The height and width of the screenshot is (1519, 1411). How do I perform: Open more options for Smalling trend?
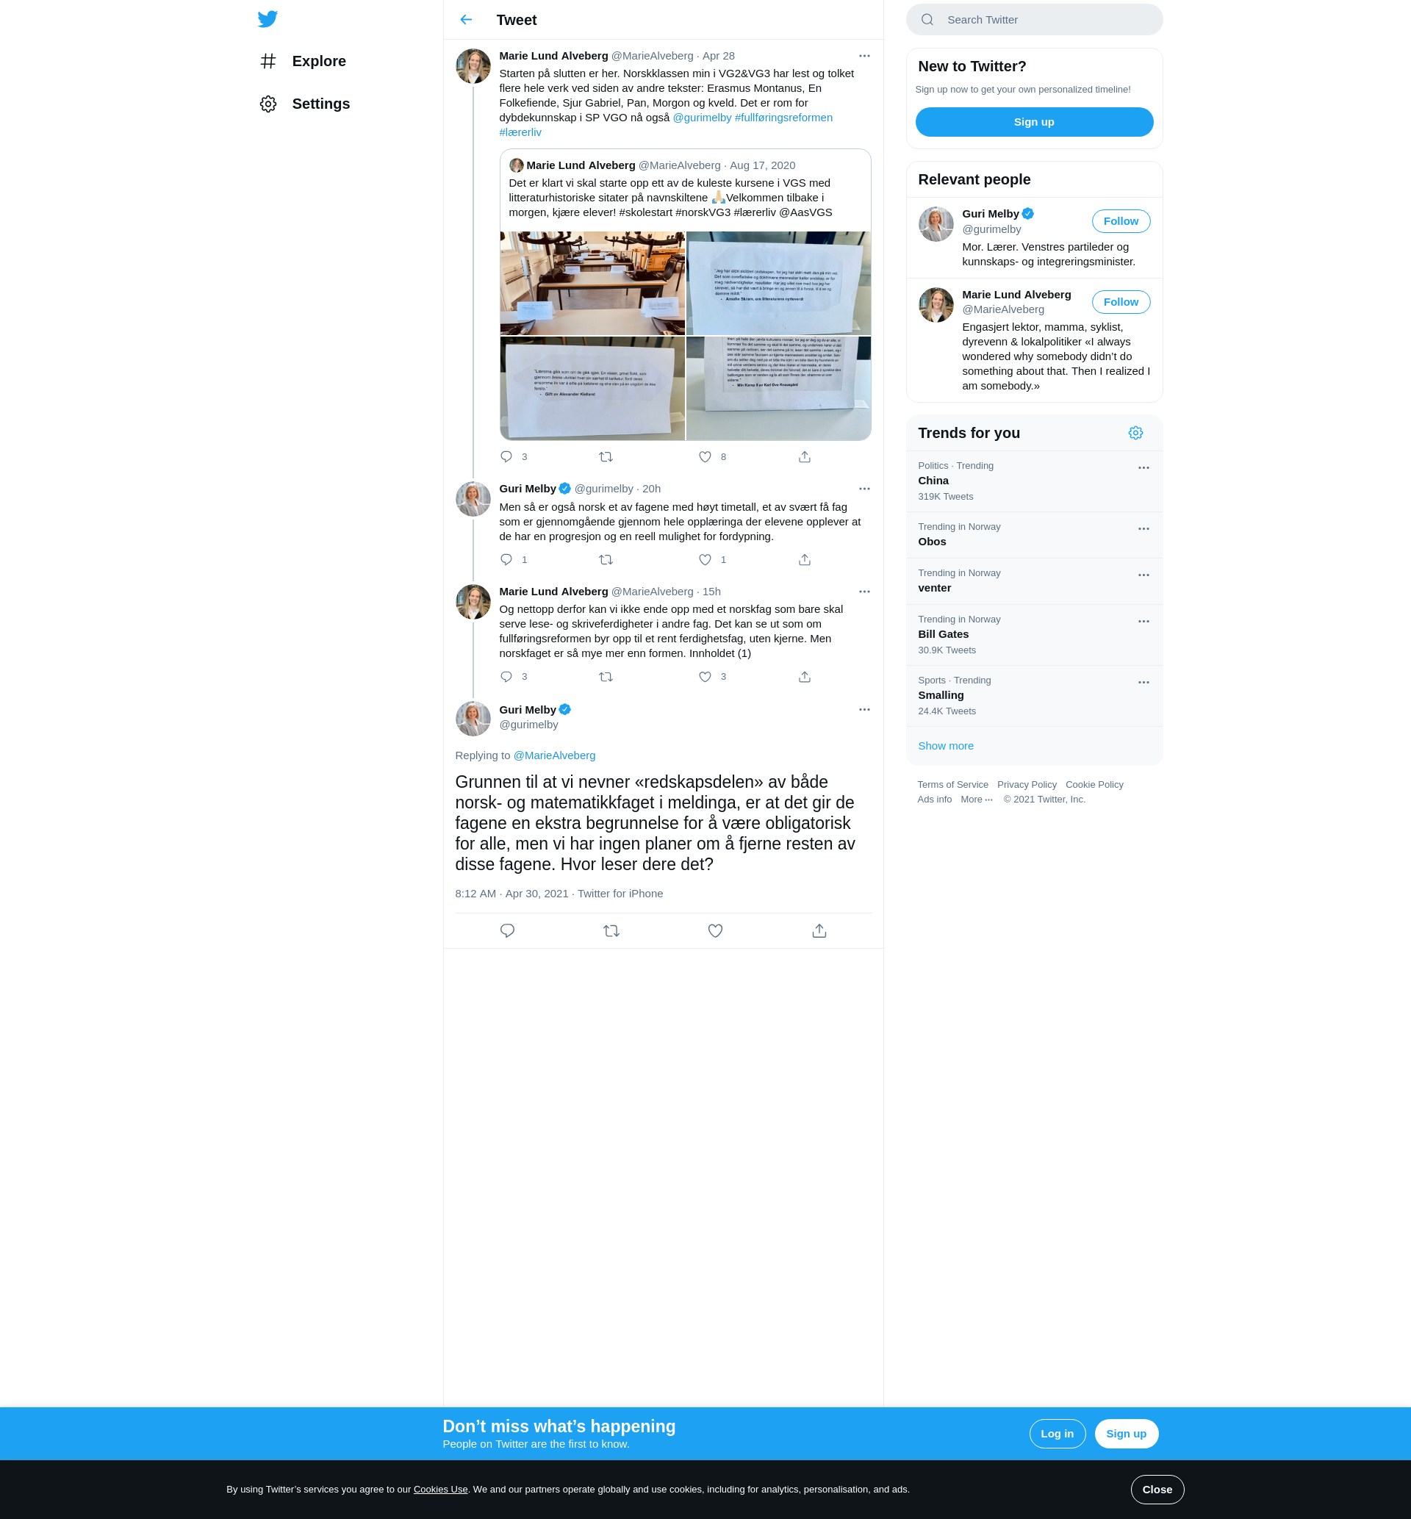click(1143, 683)
